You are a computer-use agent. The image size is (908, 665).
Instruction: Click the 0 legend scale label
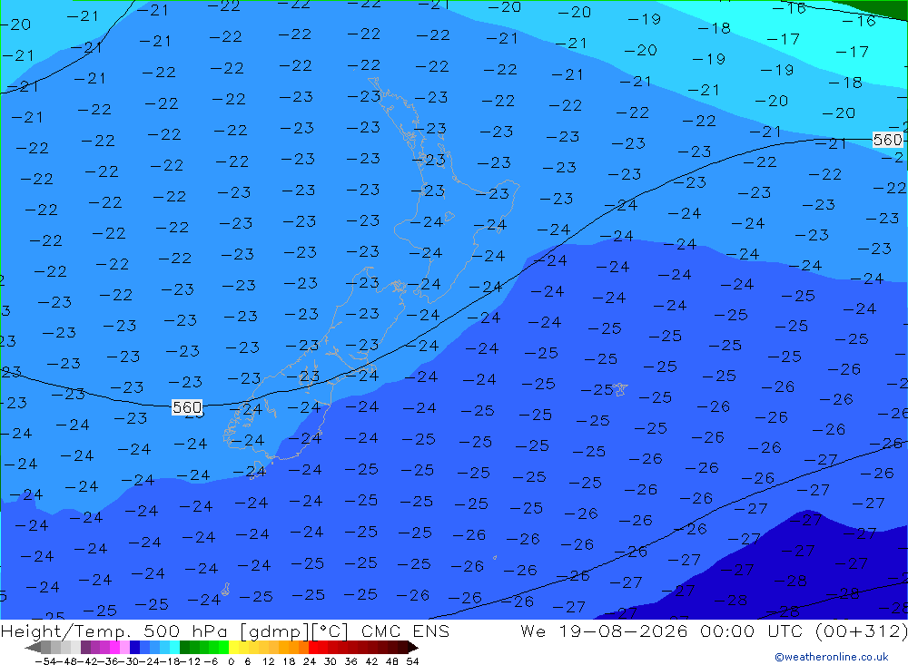coord(231,661)
